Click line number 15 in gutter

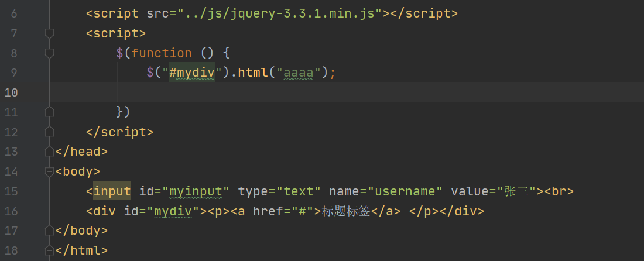click(11, 191)
